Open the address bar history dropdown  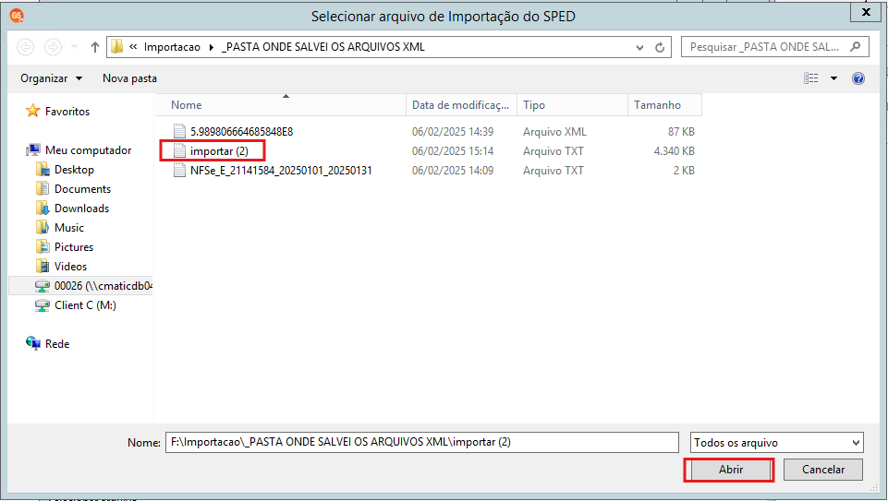639,47
